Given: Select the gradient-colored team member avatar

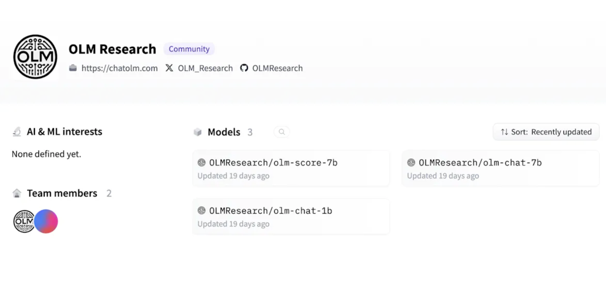Looking at the screenshot, I should [x=46, y=221].
